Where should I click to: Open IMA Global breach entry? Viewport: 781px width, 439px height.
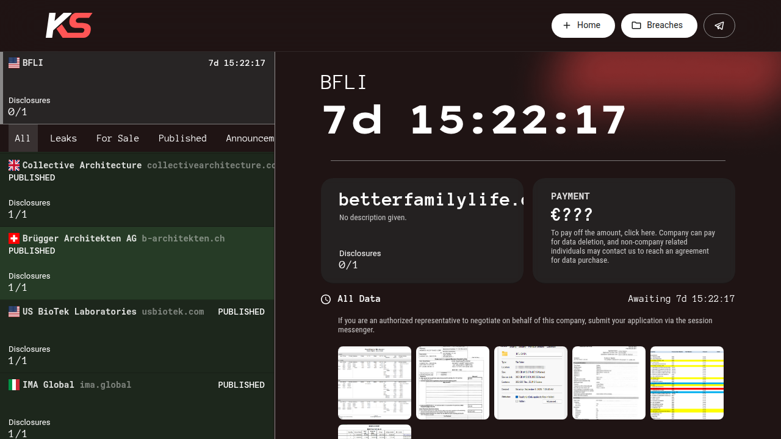point(137,406)
